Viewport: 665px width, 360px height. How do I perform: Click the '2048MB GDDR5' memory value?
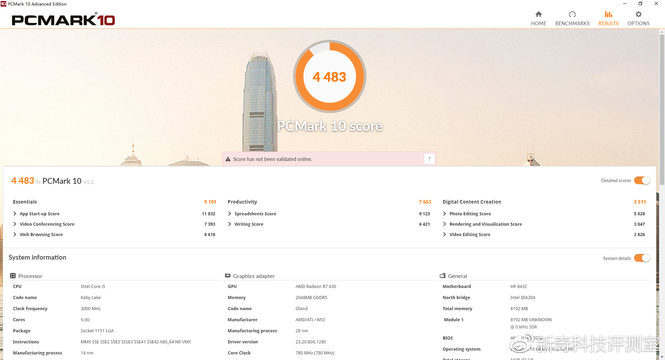tap(311, 298)
